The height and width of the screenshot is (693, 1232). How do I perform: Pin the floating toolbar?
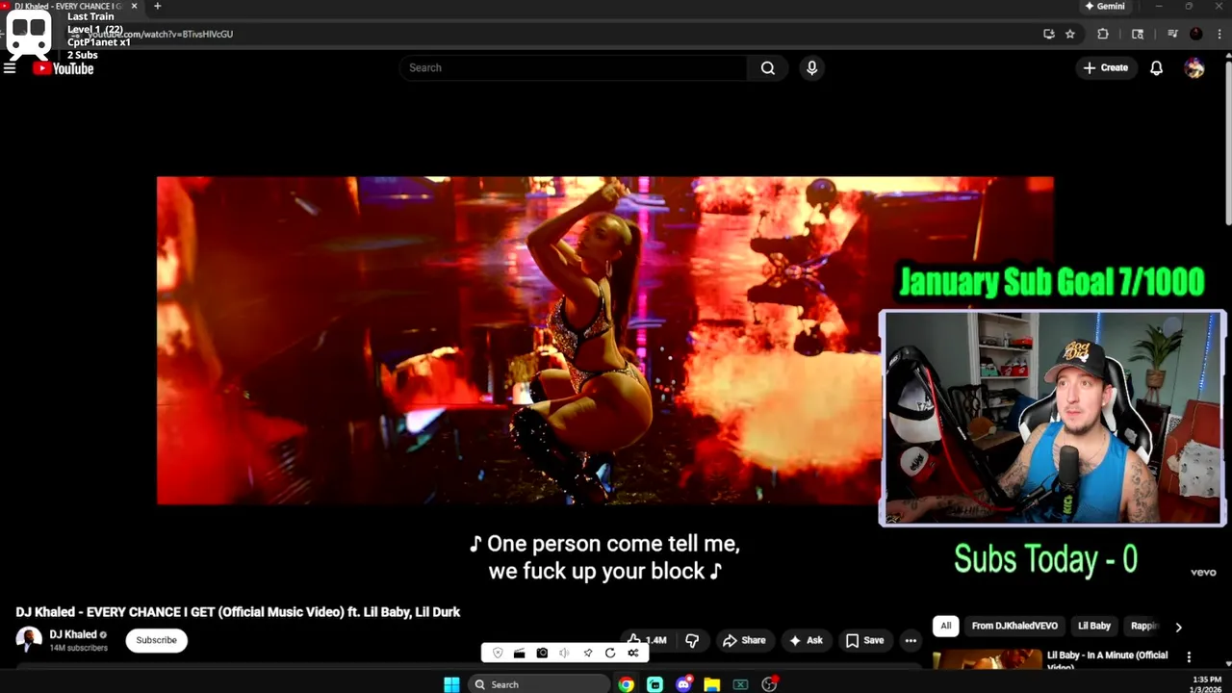pos(587,653)
